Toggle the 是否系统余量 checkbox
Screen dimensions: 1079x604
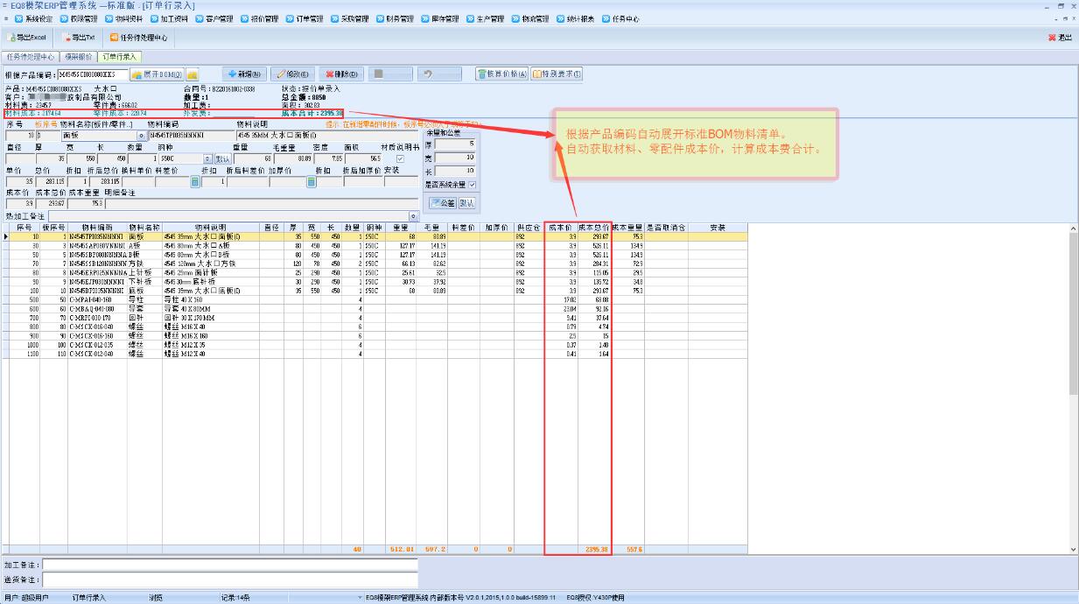[x=473, y=185]
